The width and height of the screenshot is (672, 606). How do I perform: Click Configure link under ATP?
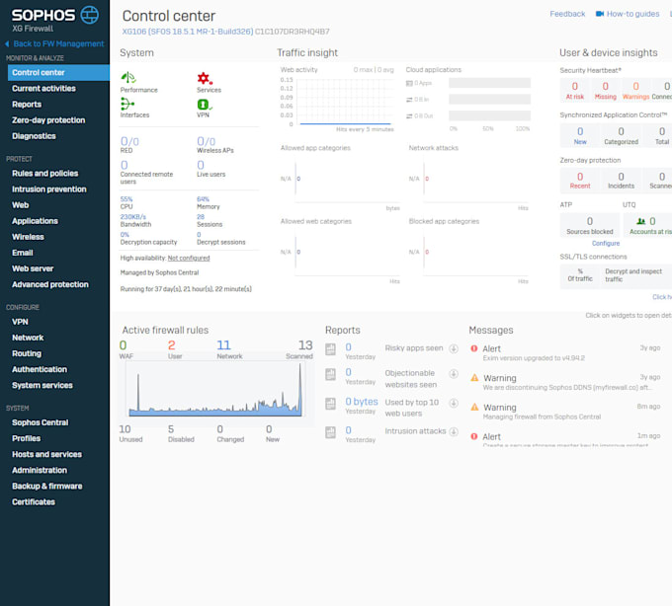606,243
